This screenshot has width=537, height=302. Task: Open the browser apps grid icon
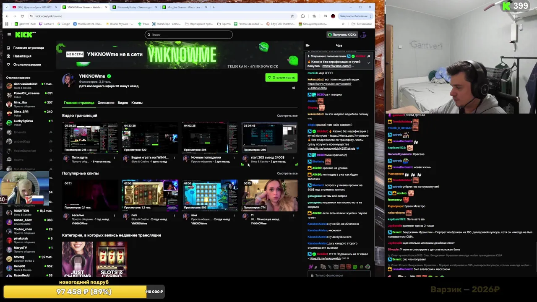point(7,24)
